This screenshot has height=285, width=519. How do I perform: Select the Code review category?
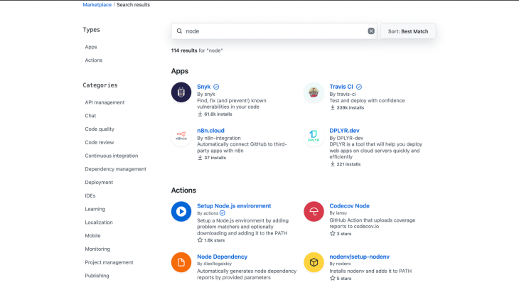click(x=100, y=142)
